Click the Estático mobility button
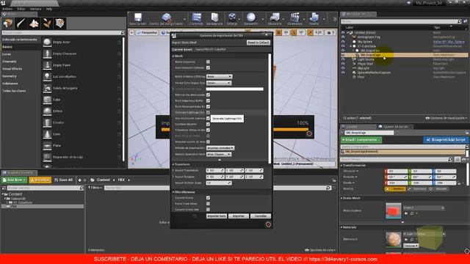Screen dimensions: 470x264 pos(395,189)
